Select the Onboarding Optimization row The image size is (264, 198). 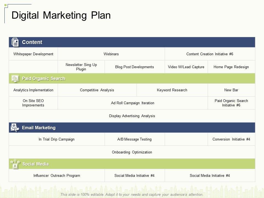coord(132,152)
